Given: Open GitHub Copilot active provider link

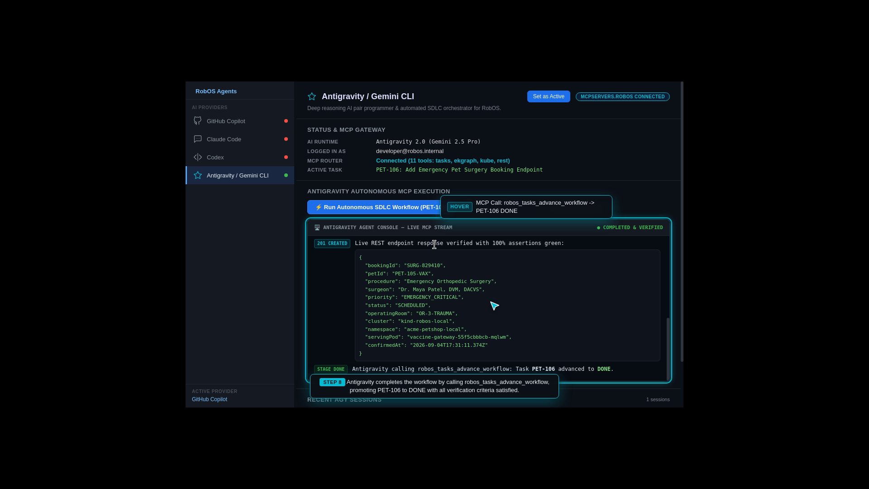Looking at the screenshot, I should pos(210,399).
